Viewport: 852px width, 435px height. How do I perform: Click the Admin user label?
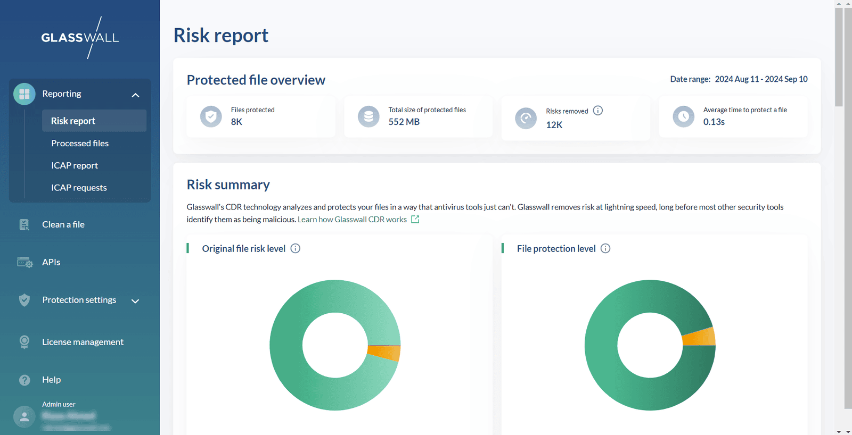pos(59,404)
